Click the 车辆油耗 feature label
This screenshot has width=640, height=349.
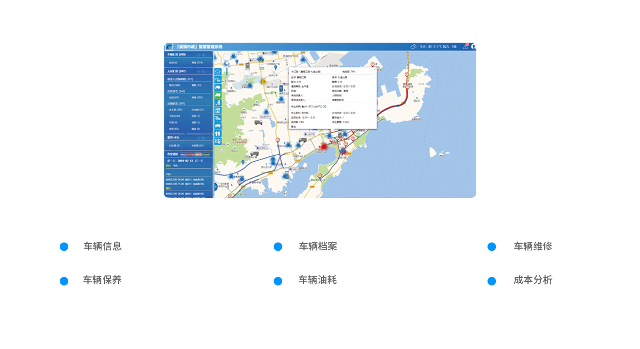(x=318, y=280)
